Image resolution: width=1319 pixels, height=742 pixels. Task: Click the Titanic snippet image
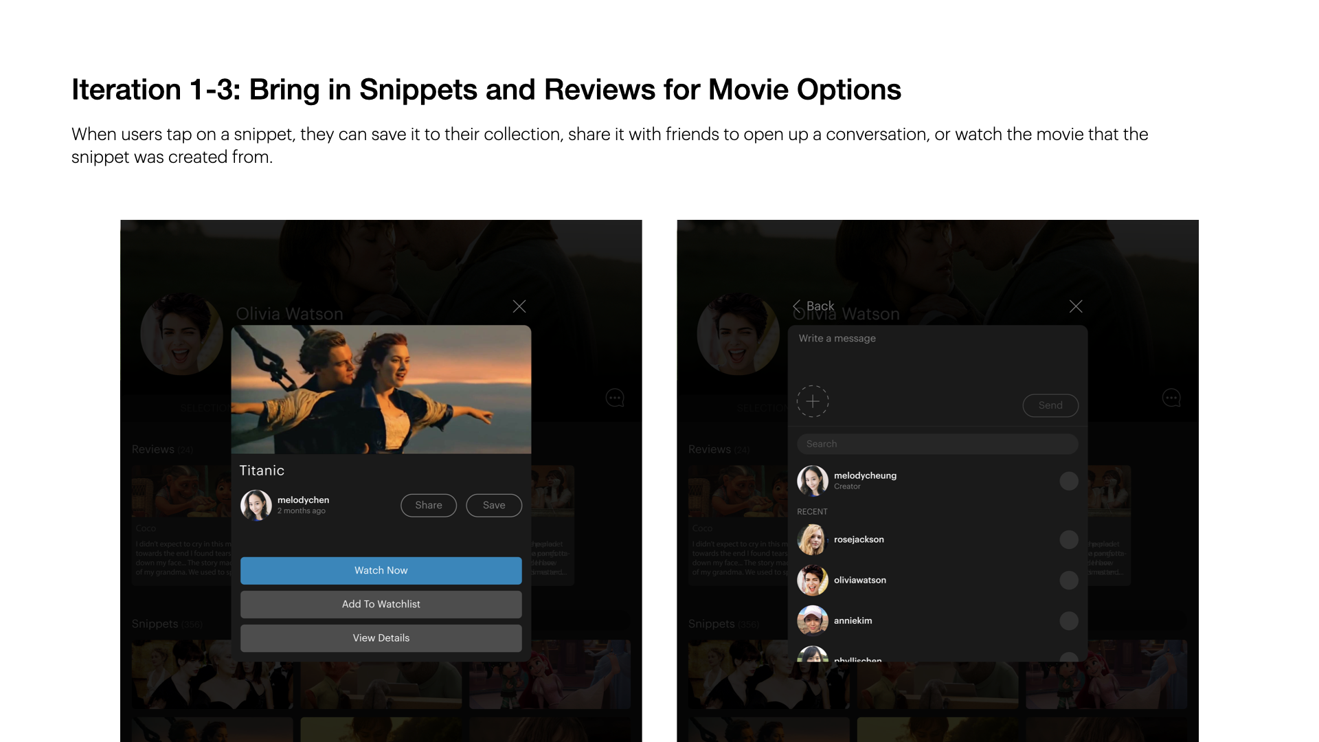(x=381, y=389)
